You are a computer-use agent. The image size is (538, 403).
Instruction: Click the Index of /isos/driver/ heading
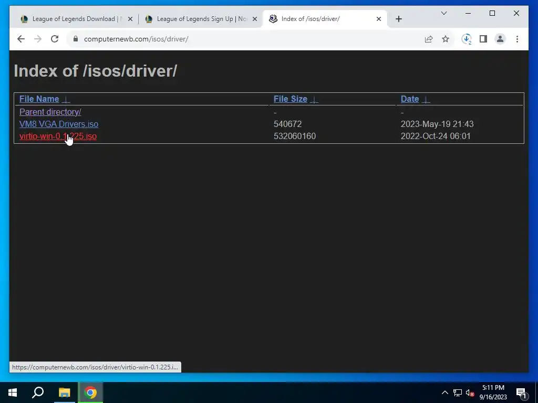click(x=96, y=71)
